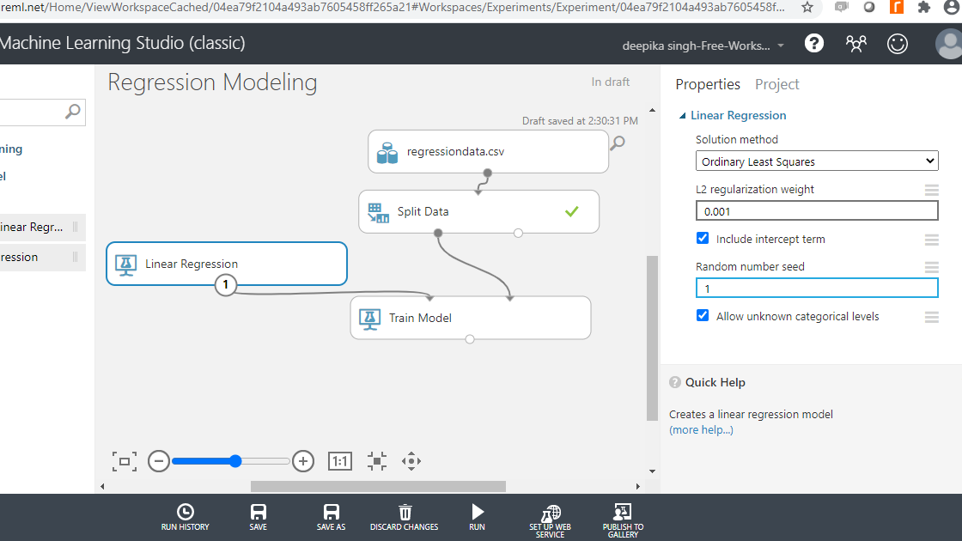
Task: Switch to the Properties tab
Action: [708, 84]
